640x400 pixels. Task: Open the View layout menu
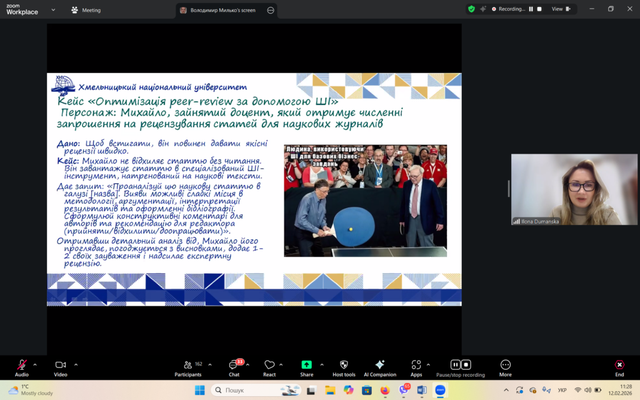[560, 9]
